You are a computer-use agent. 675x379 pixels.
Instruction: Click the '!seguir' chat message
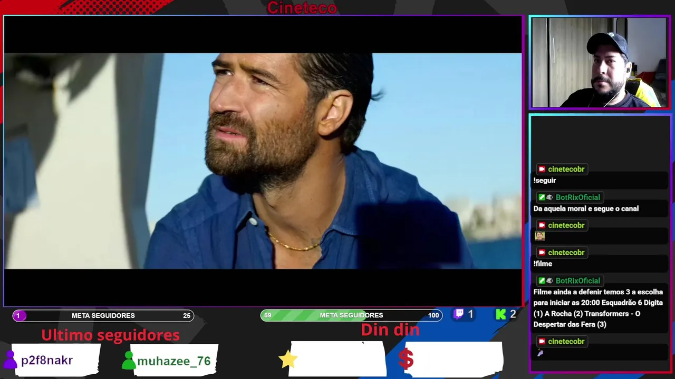[x=545, y=181]
